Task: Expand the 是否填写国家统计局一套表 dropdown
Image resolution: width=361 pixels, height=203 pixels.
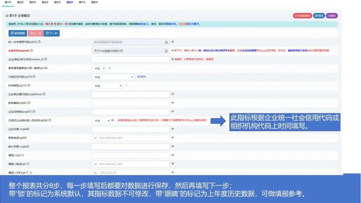Action: (98, 68)
